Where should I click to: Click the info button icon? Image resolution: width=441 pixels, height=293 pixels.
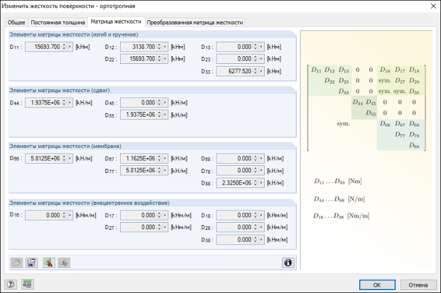tap(288, 263)
